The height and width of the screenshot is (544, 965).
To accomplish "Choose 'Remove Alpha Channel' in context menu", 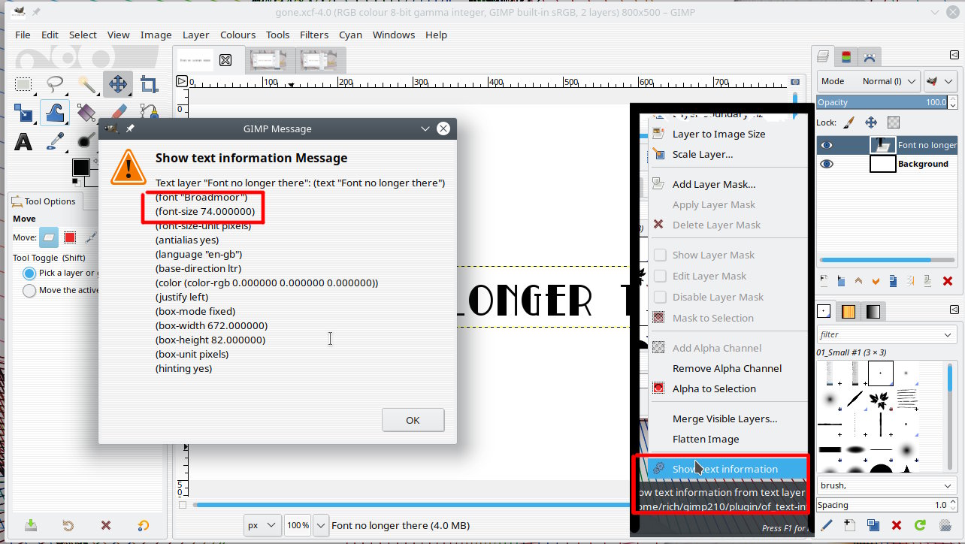I will pos(728,368).
